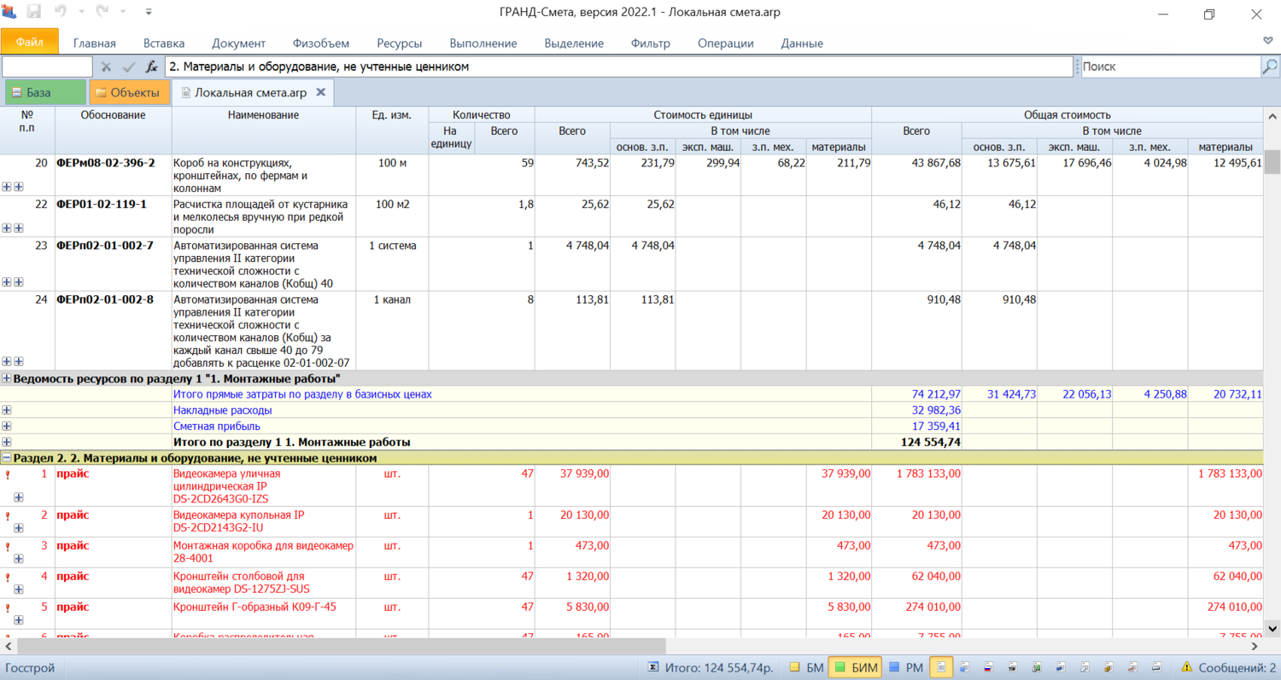Click the fx function icon in formula bar
This screenshot has width=1281, height=680.
click(151, 67)
